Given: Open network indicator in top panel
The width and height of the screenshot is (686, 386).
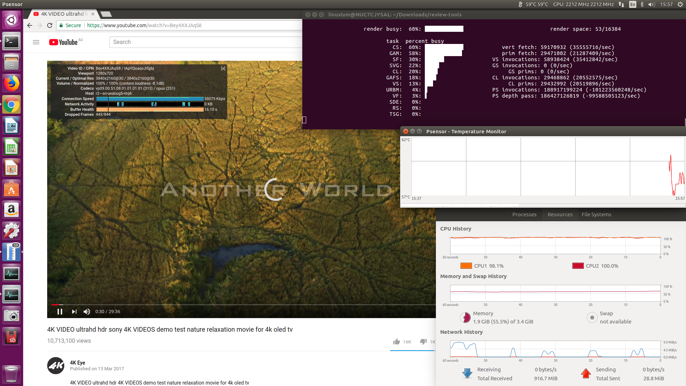Looking at the screenshot, I should tap(622, 4).
